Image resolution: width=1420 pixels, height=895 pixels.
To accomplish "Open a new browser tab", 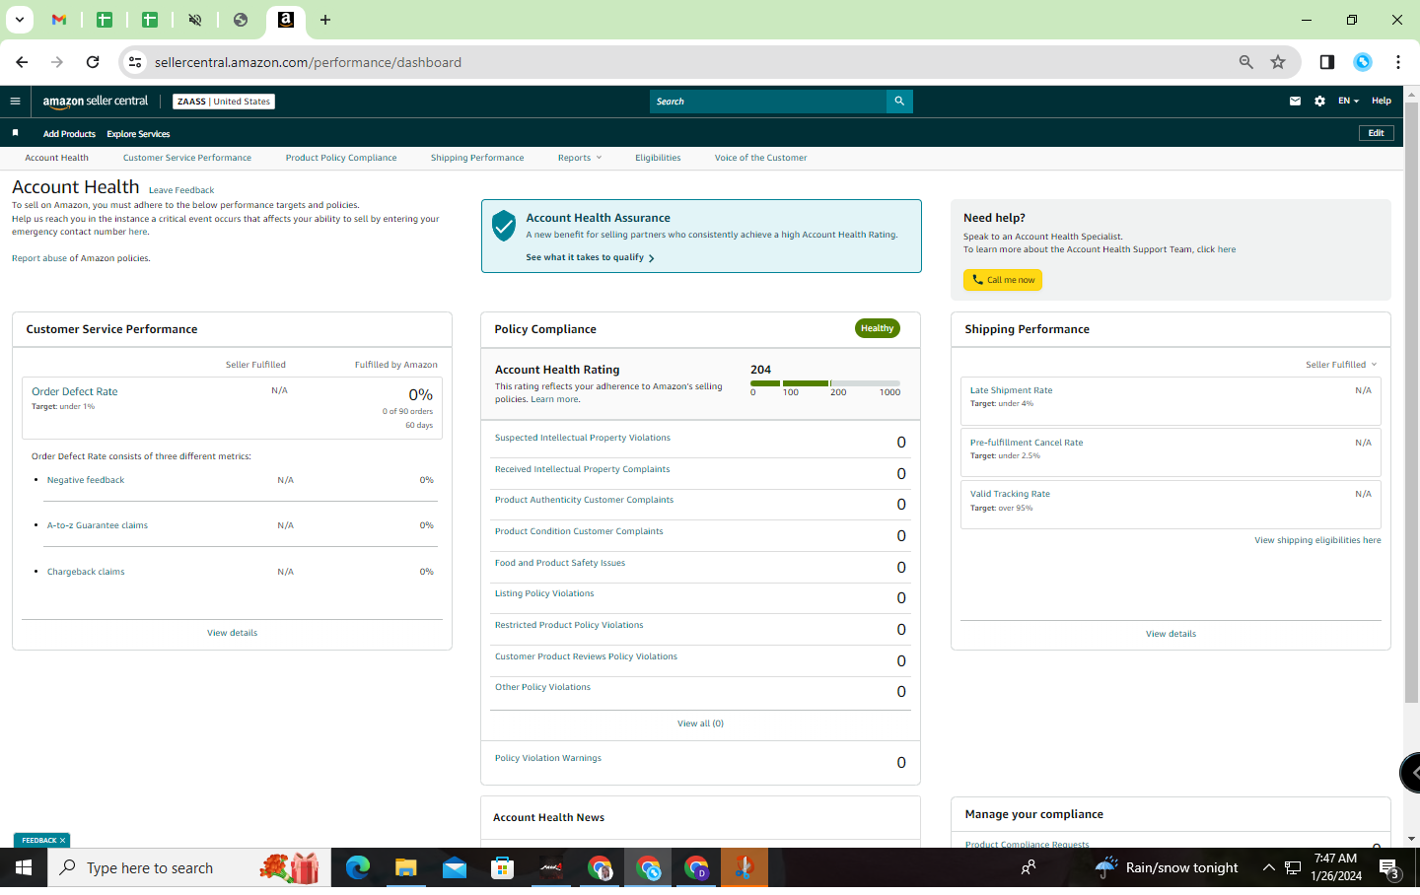I will click(x=325, y=20).
